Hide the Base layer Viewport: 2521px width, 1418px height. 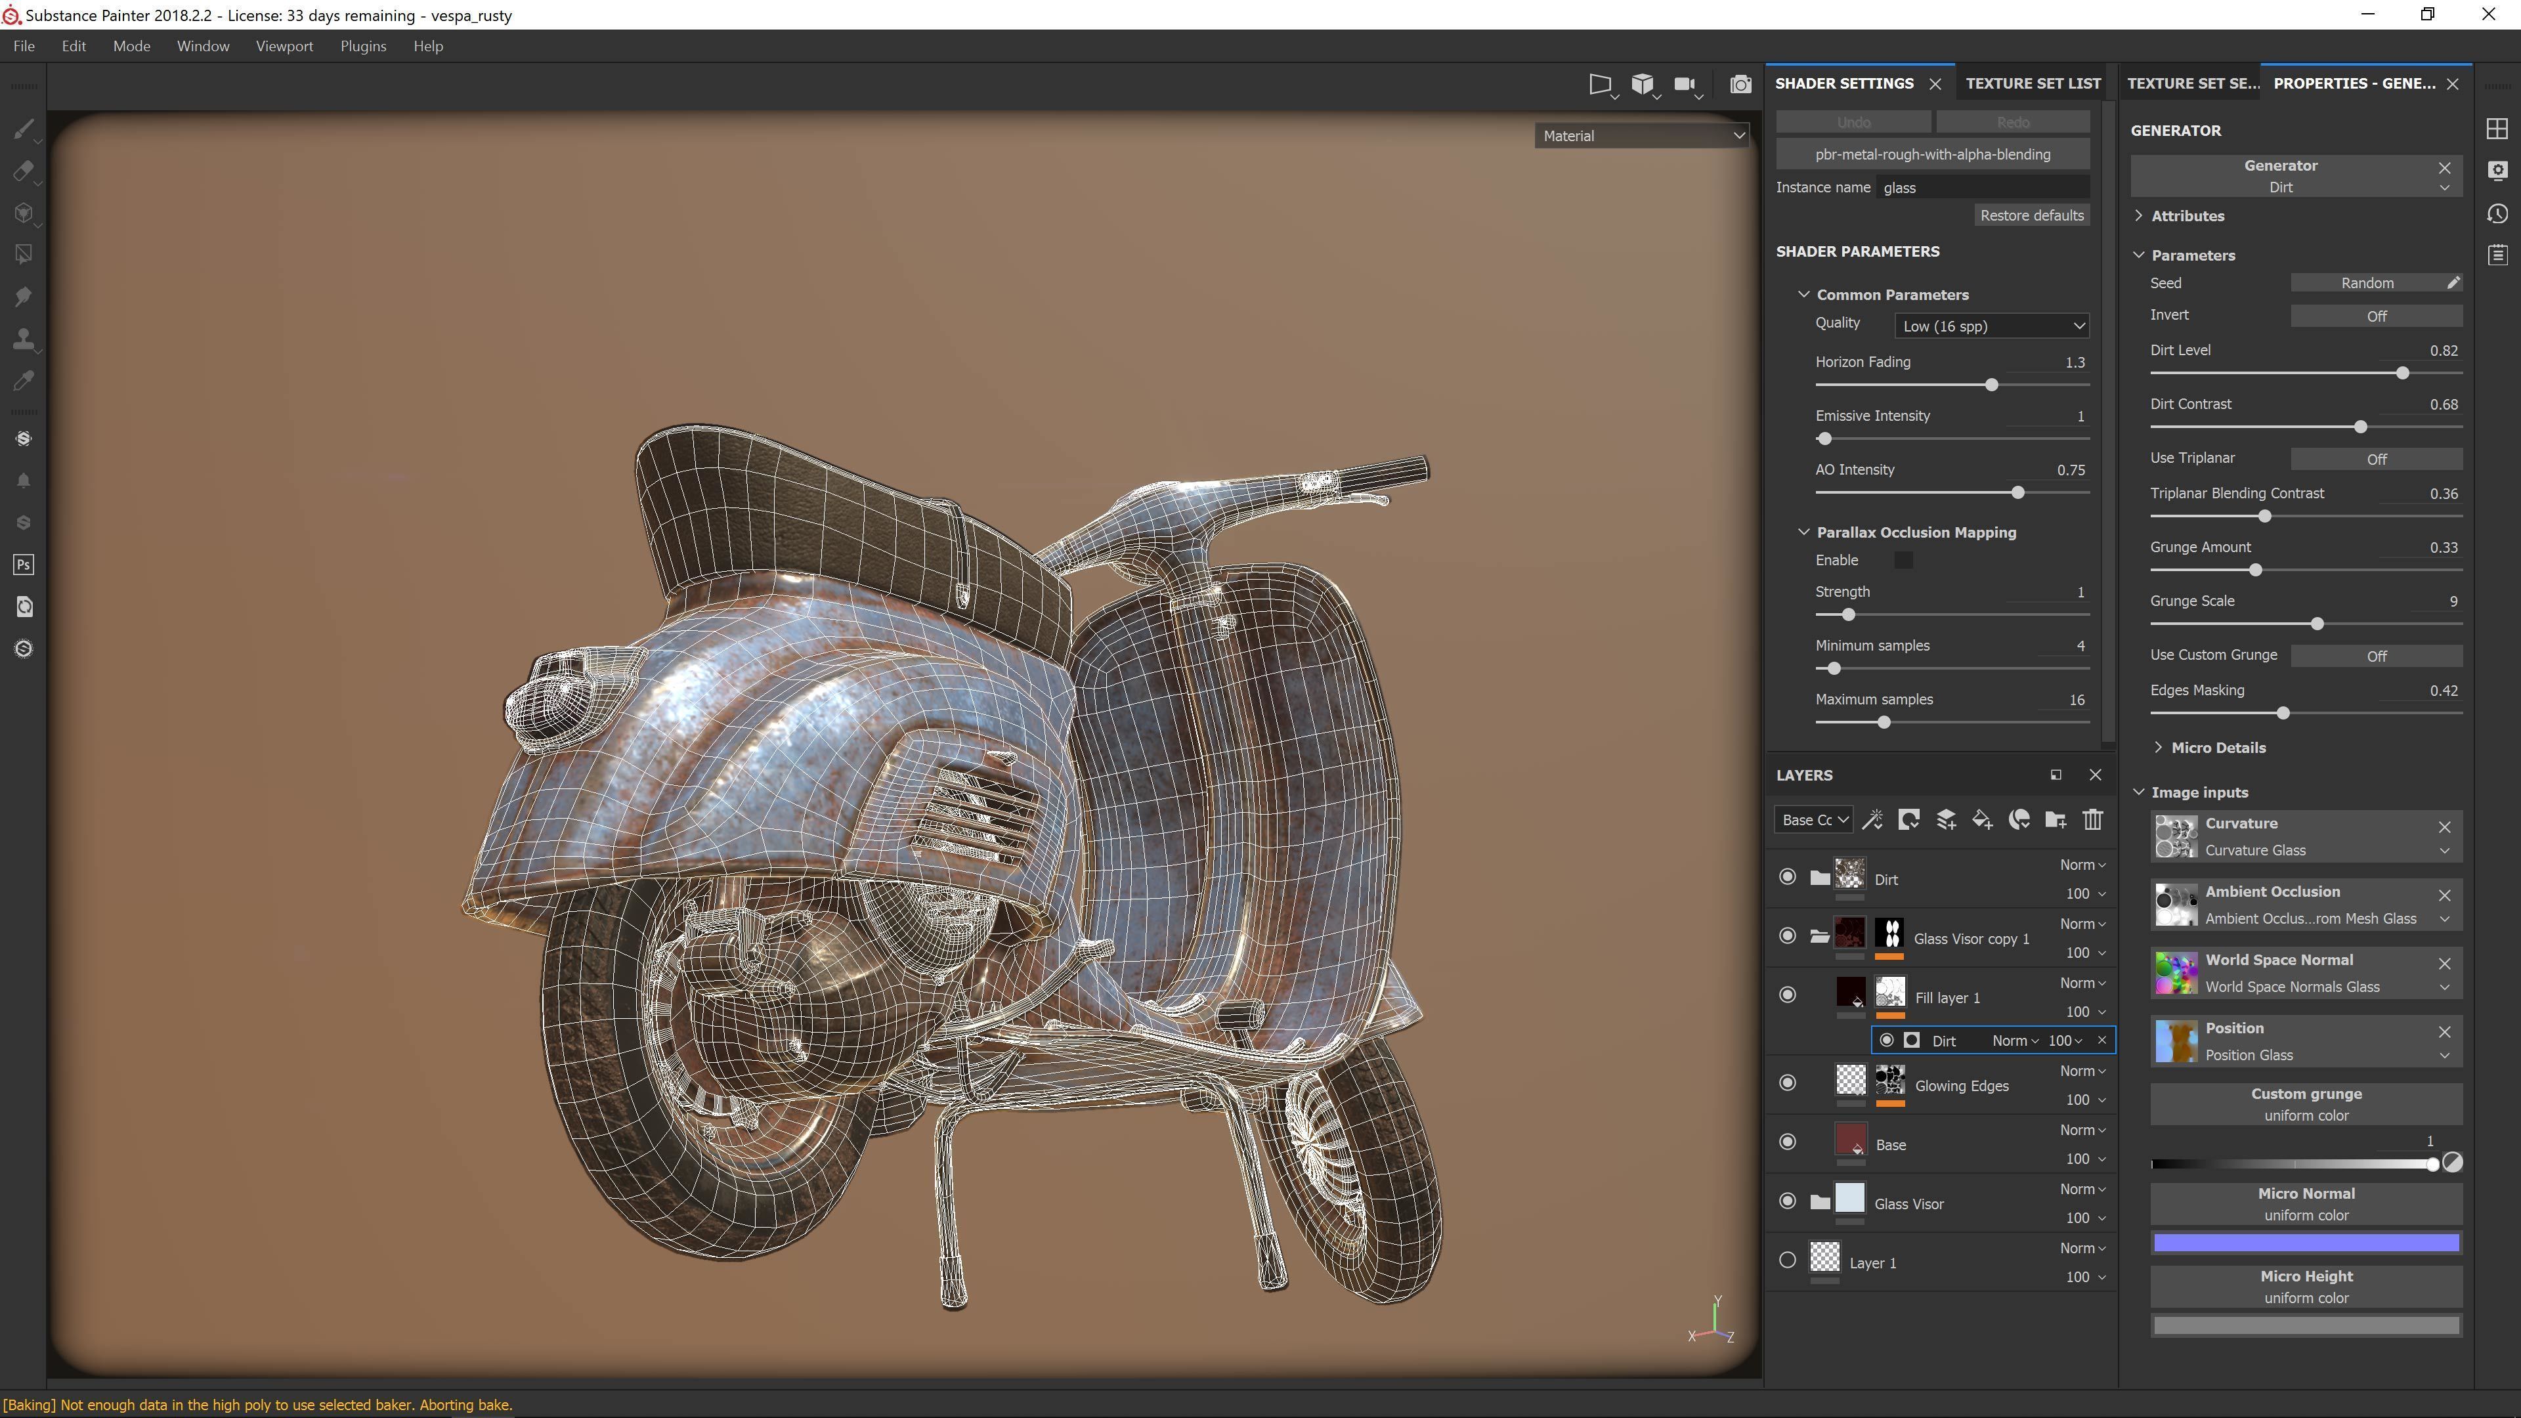[x=1787, y=1142]
